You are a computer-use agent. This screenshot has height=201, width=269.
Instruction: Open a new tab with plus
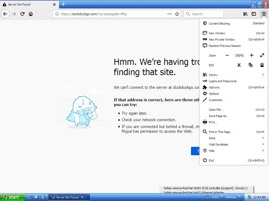(63, 4)
